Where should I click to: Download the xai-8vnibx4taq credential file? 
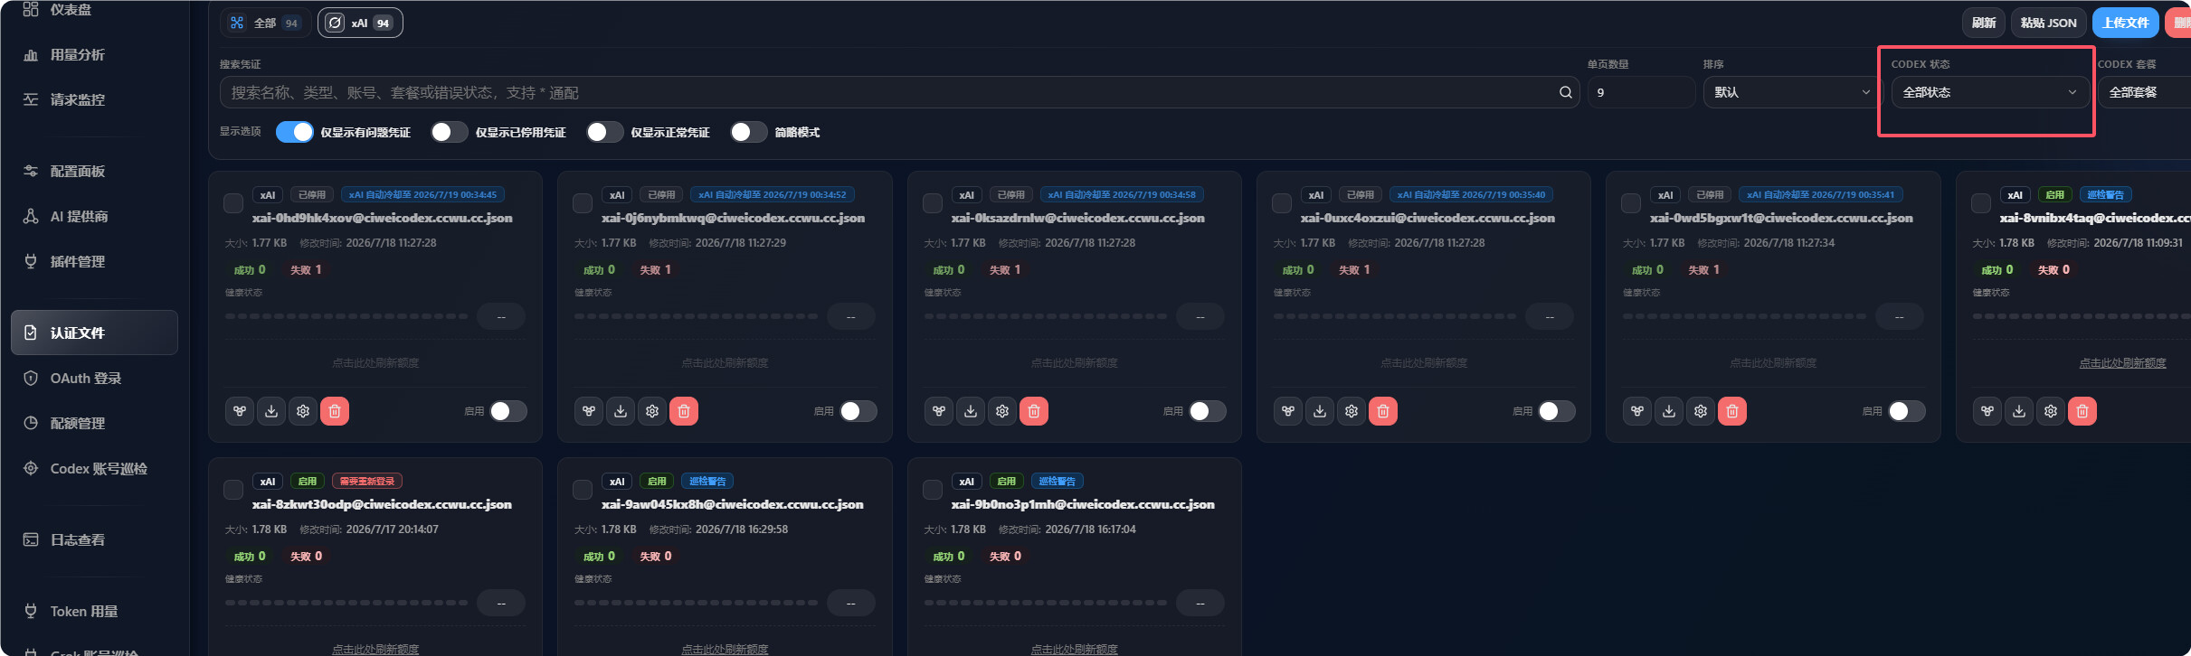click(x=2019, y=411)
